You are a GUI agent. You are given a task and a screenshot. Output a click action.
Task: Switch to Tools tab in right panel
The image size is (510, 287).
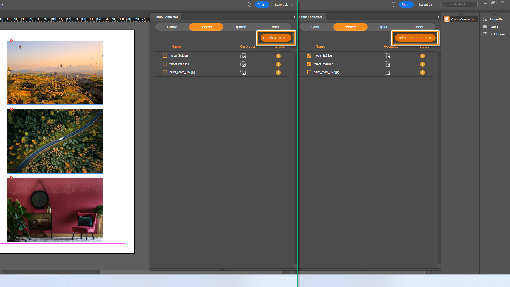tap(418, 27)
